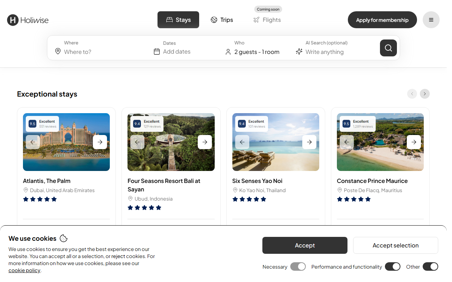Click the 551 reviews text
The width and height of the screenshot is (452, 282).
[x=48, y=127]
